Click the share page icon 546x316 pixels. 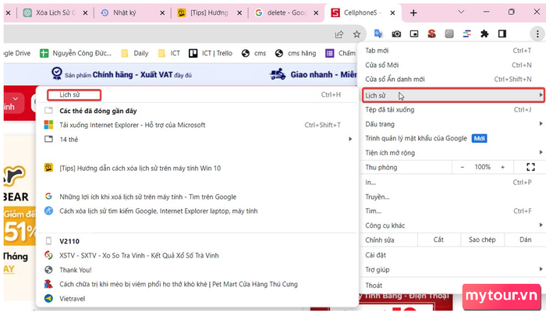[339, 34]
